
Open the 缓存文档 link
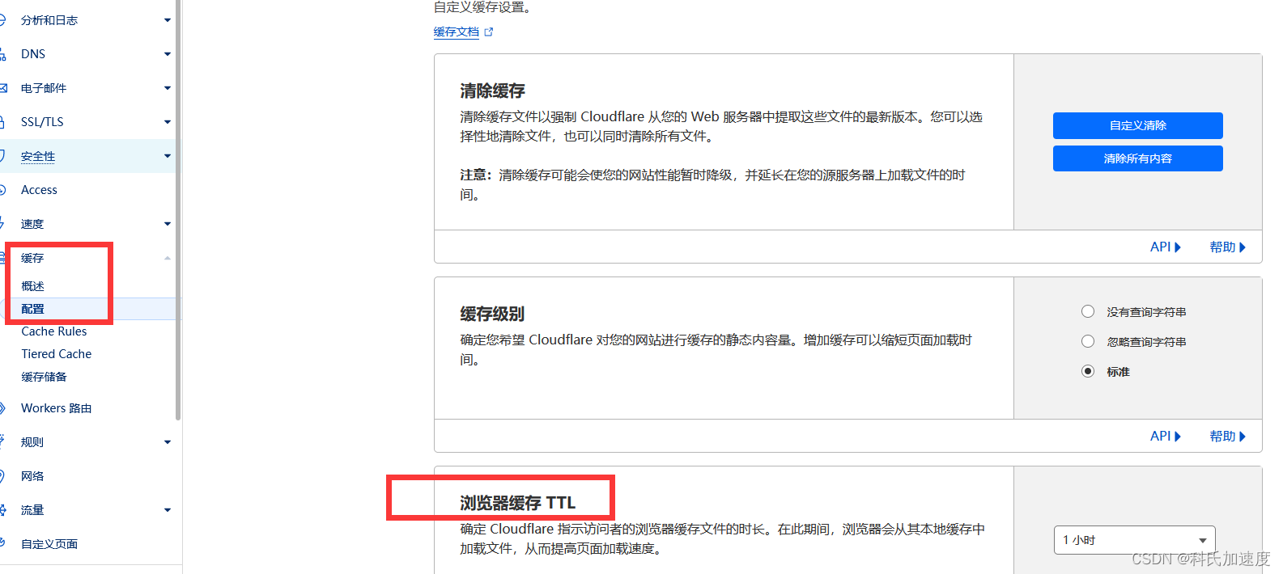tap(457, 32)
